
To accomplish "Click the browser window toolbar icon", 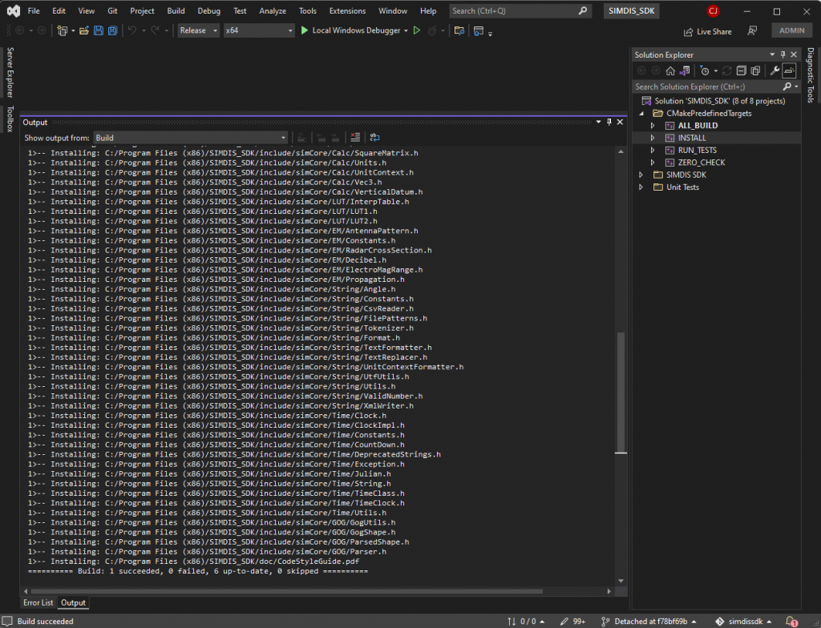I will coord(478,31).
